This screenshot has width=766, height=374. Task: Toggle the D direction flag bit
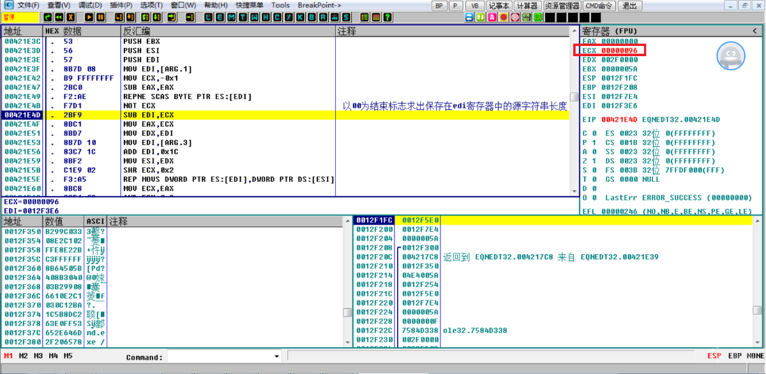pyautogui.click(x=594, y=189)
